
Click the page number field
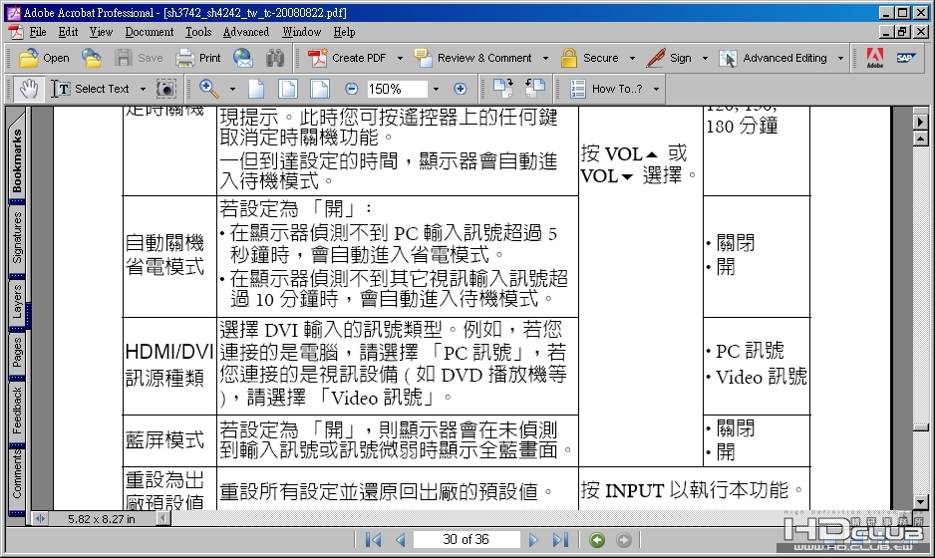coord(466,540)
